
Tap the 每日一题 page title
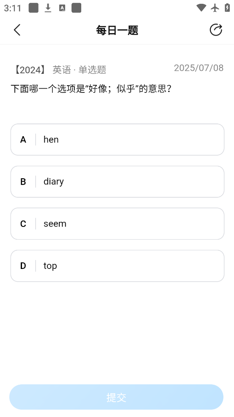117,30
